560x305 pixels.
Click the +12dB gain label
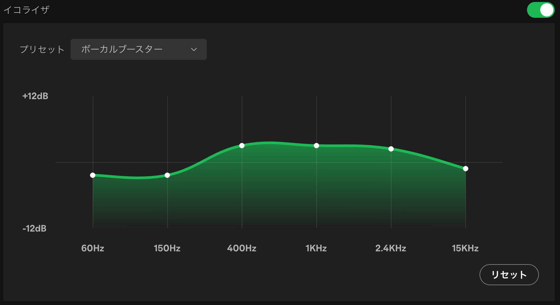(x=35, y=96)
